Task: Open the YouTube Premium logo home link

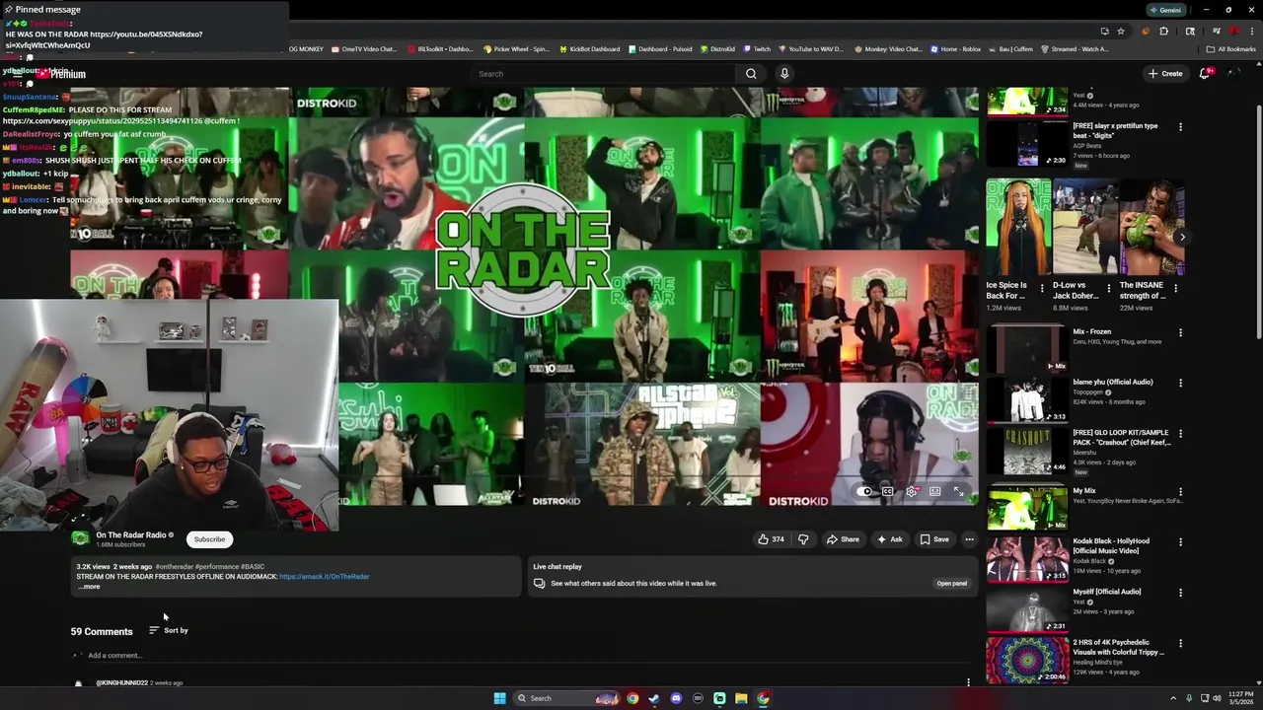Action: click(62, 74)
